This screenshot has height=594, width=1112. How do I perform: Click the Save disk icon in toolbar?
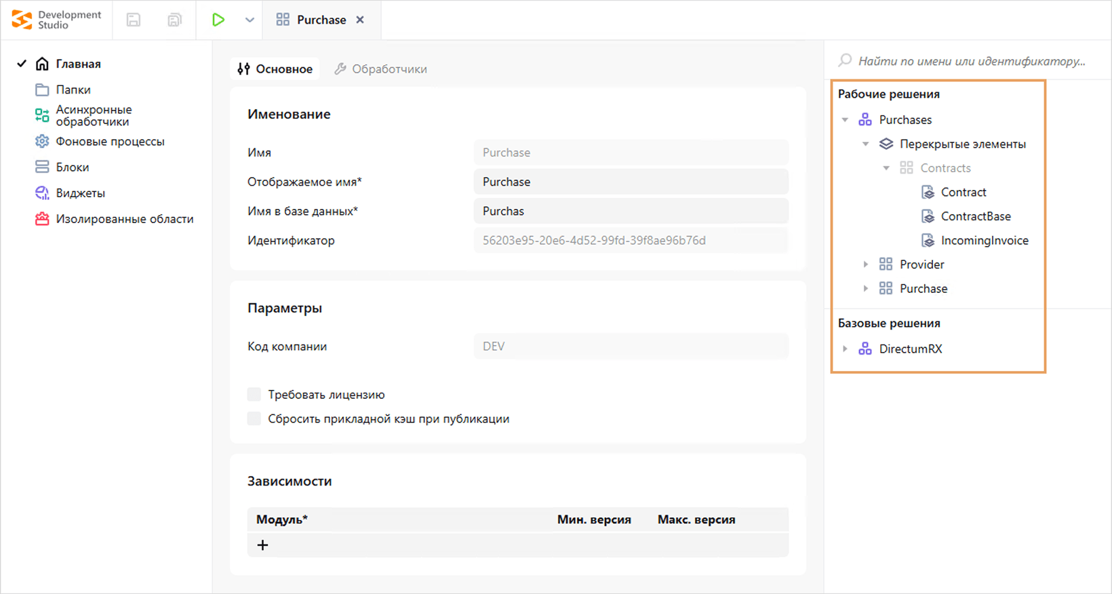[x=134, y=20]
